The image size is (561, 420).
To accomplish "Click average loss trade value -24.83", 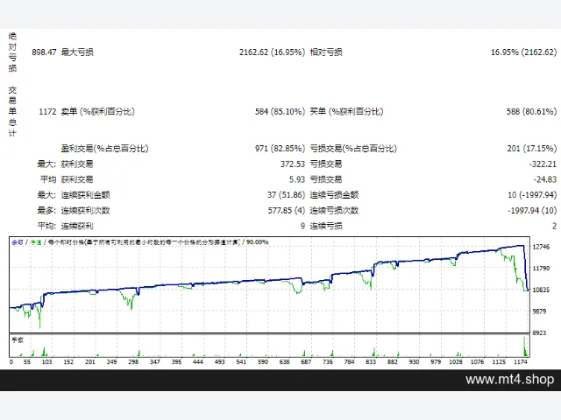I will pos(545,179).
